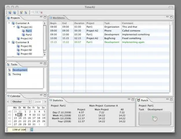Maximize the Tasks panel
Screen dimensions: 181x139
45,64
